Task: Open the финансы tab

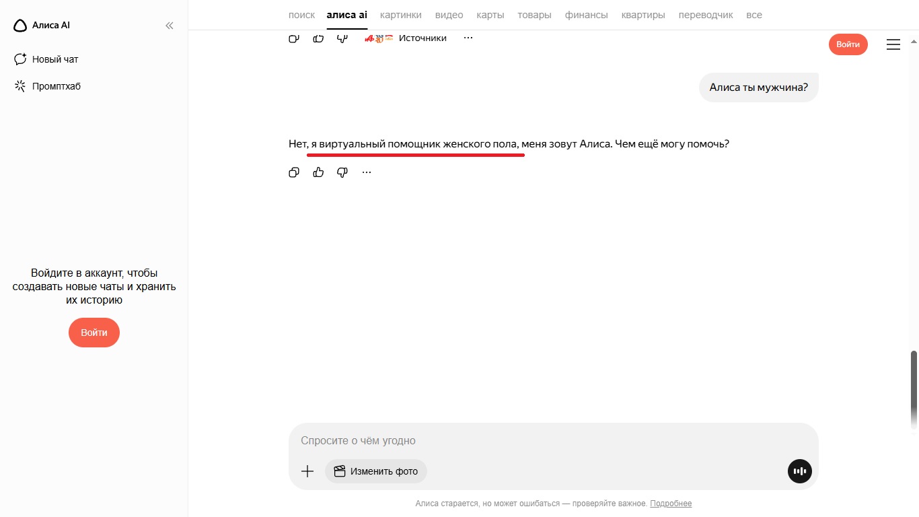Action: pyautogui.click(x=587, y=15)
